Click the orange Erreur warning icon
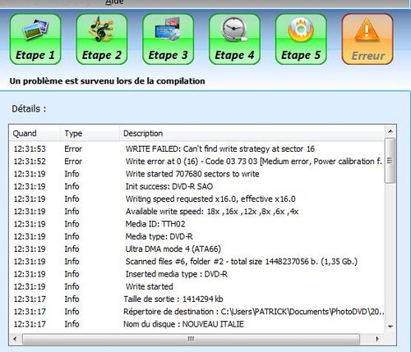Viewport: 411px width, 352px height. pos(367,39)
